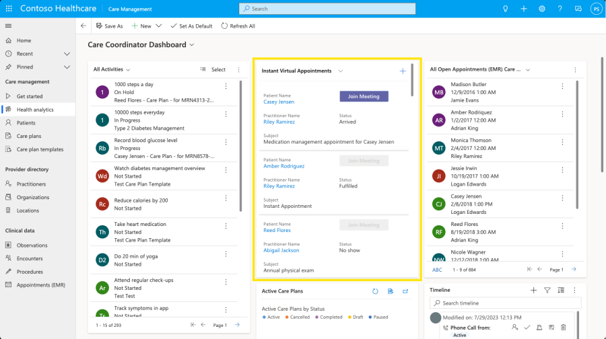The height and width of the screenshot is (339, 606).
Task: Click the Join Meeting button for Casey Jensen
Action: (364, 96)
